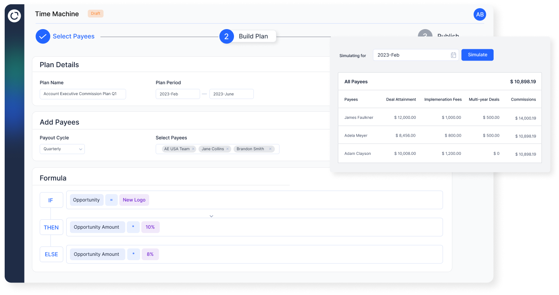Click the equals operator in IF row
Image resolution: width=559 pixels, height=295 pixels.
pyautogui.click(x=111, y=200)
